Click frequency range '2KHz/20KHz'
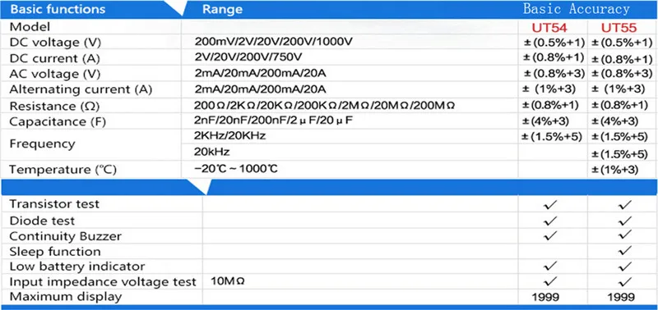Screen dimensions: 658x310 [230, 136]
